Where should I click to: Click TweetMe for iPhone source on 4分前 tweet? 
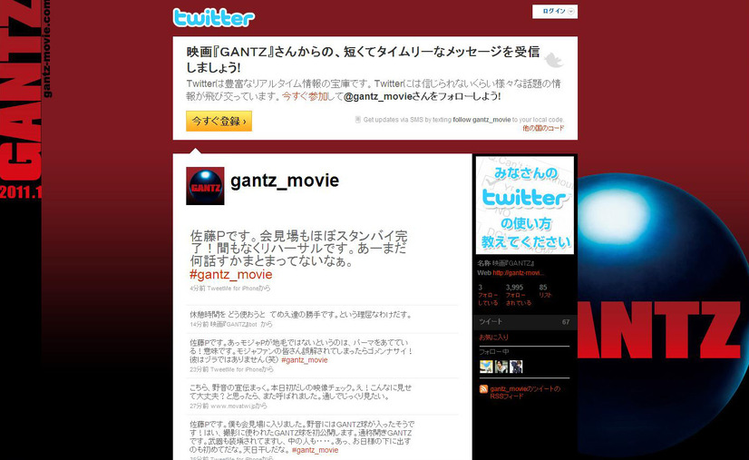click(231, 289)
